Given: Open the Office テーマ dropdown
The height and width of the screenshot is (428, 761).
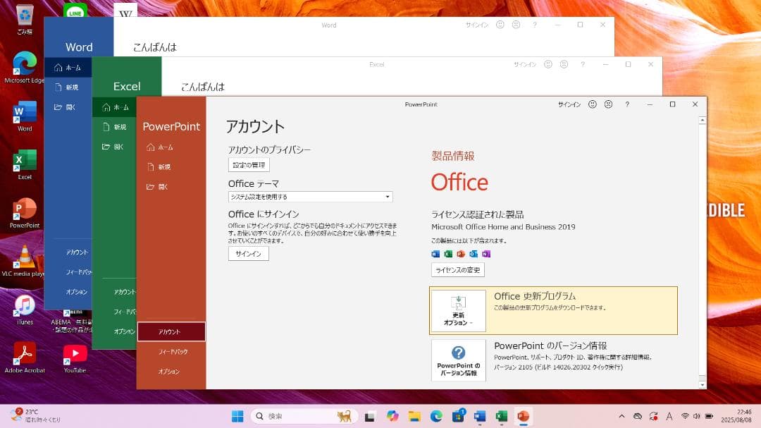Looking at the screenshot, I should point(386,196).
